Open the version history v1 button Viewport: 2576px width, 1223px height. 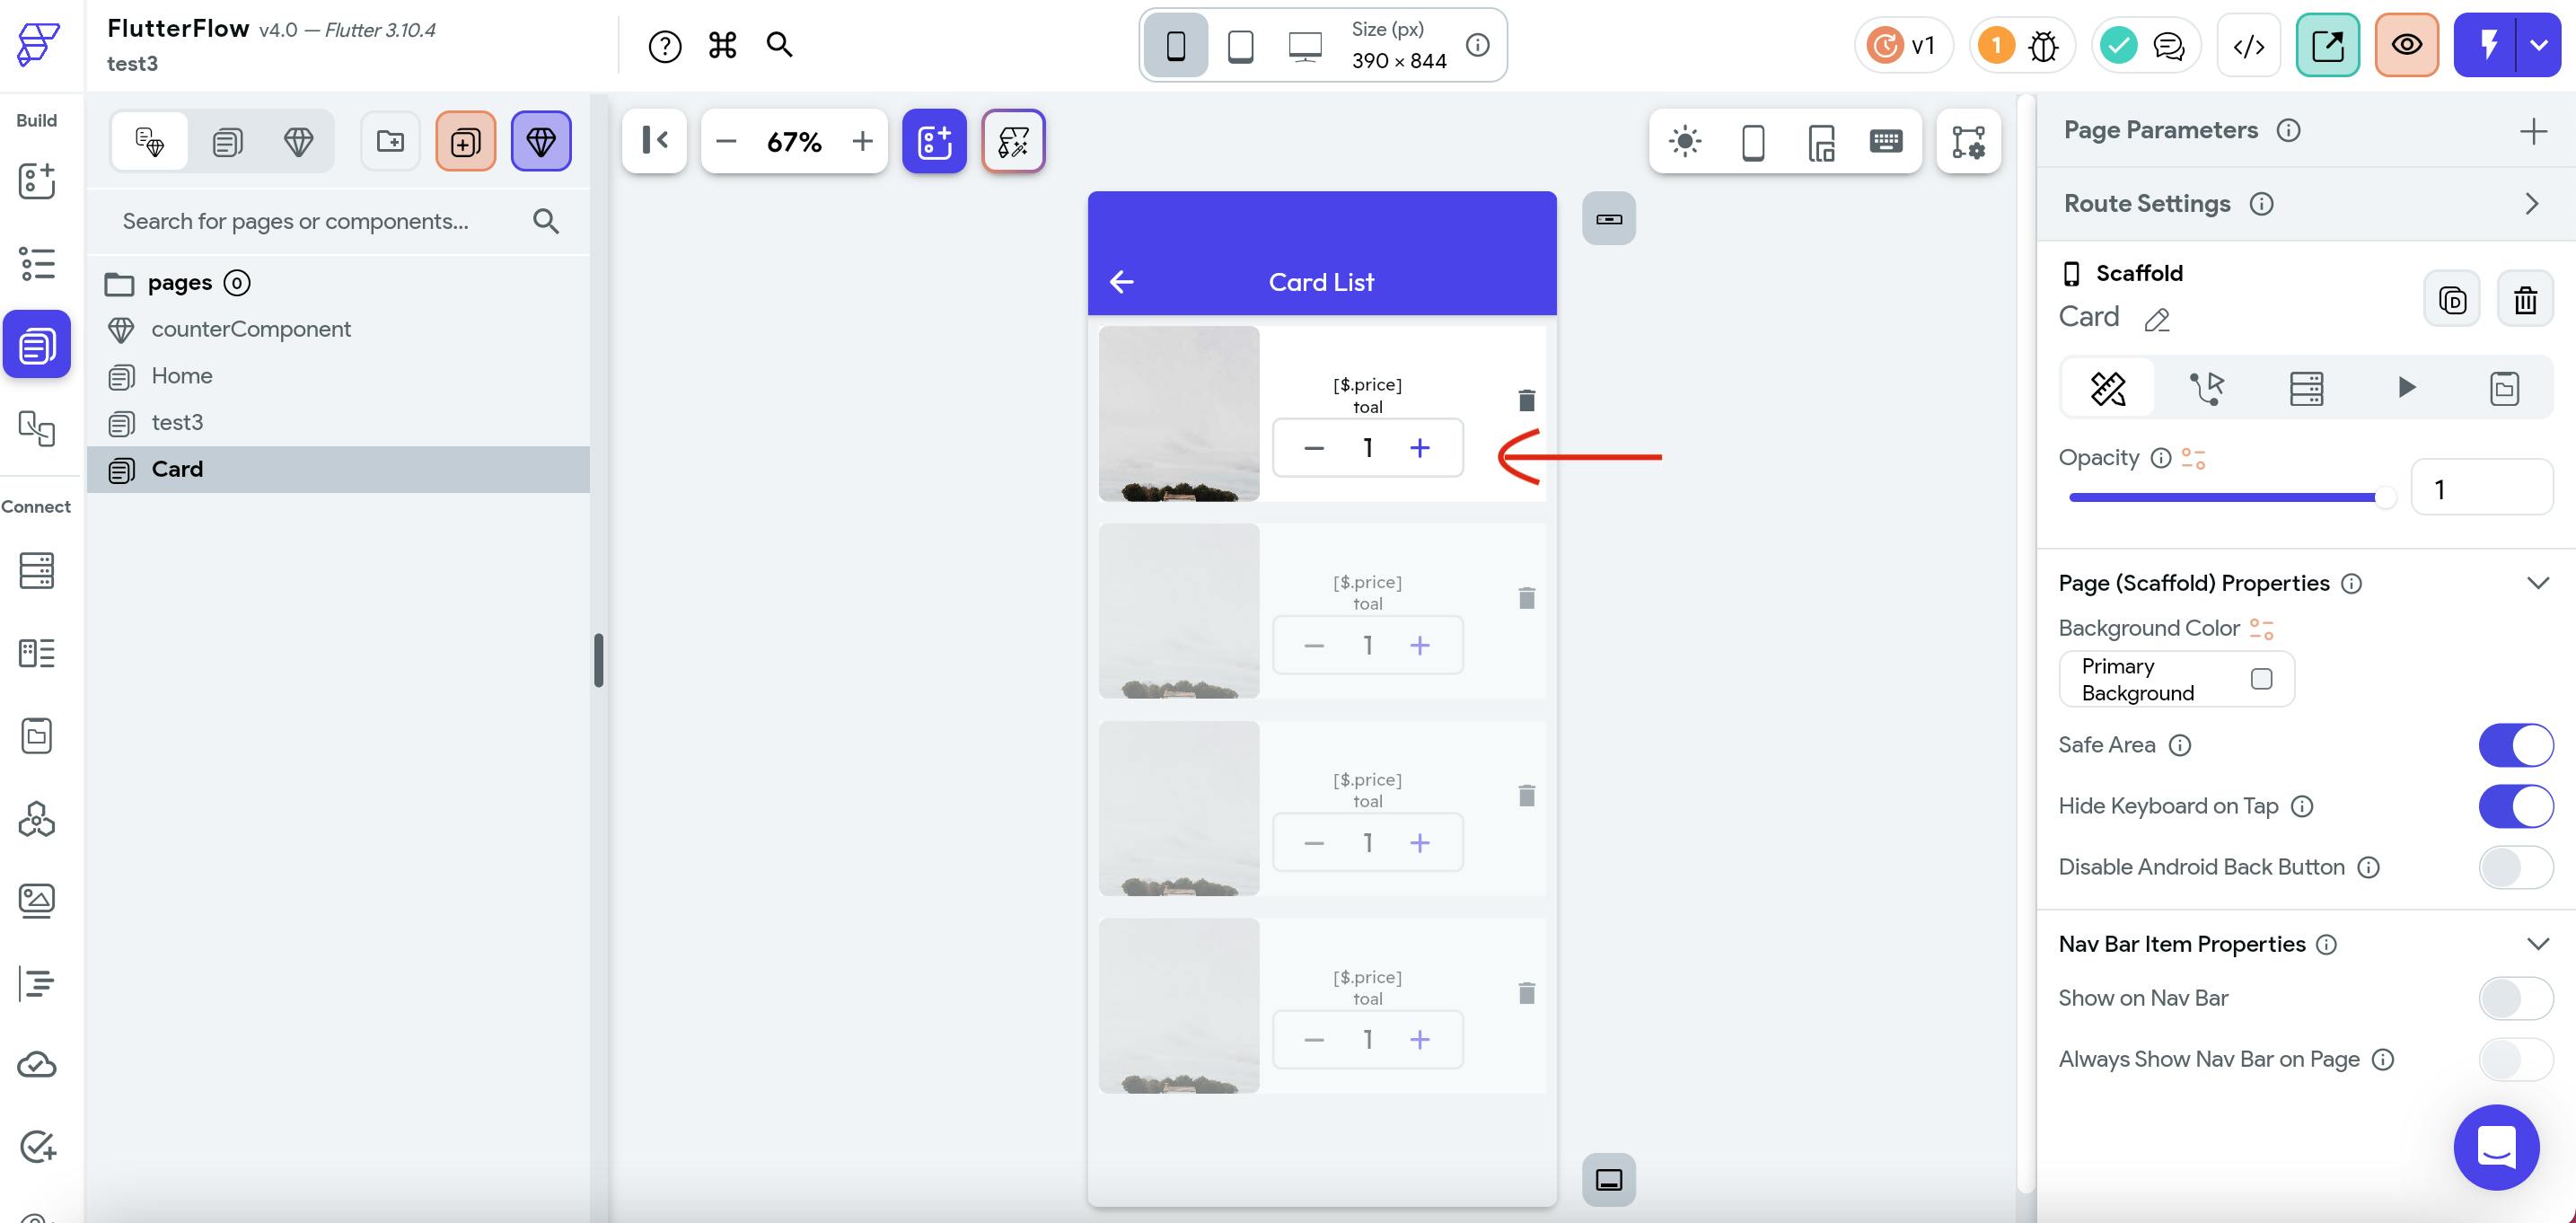1903,45
